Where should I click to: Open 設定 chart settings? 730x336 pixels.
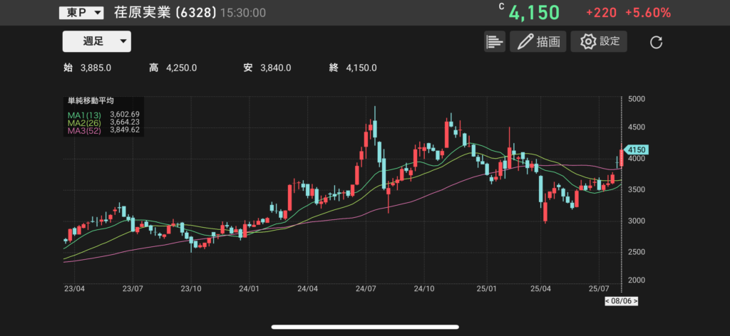(x=599, y=41)
